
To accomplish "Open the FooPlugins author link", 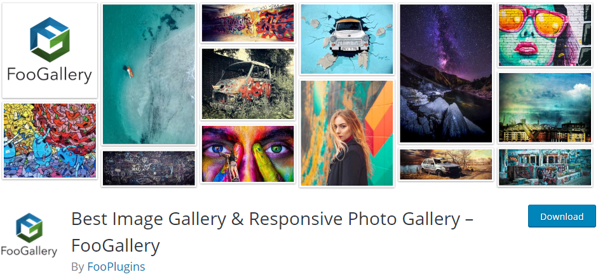I will tap(116, 266).
